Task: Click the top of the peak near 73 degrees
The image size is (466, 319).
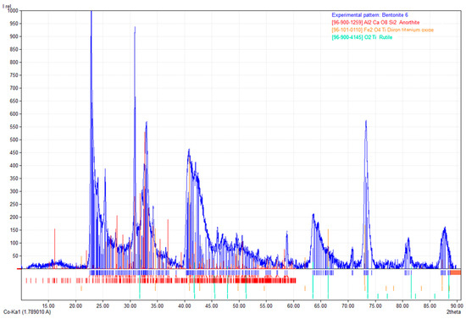Action: [x=366, y=121]
